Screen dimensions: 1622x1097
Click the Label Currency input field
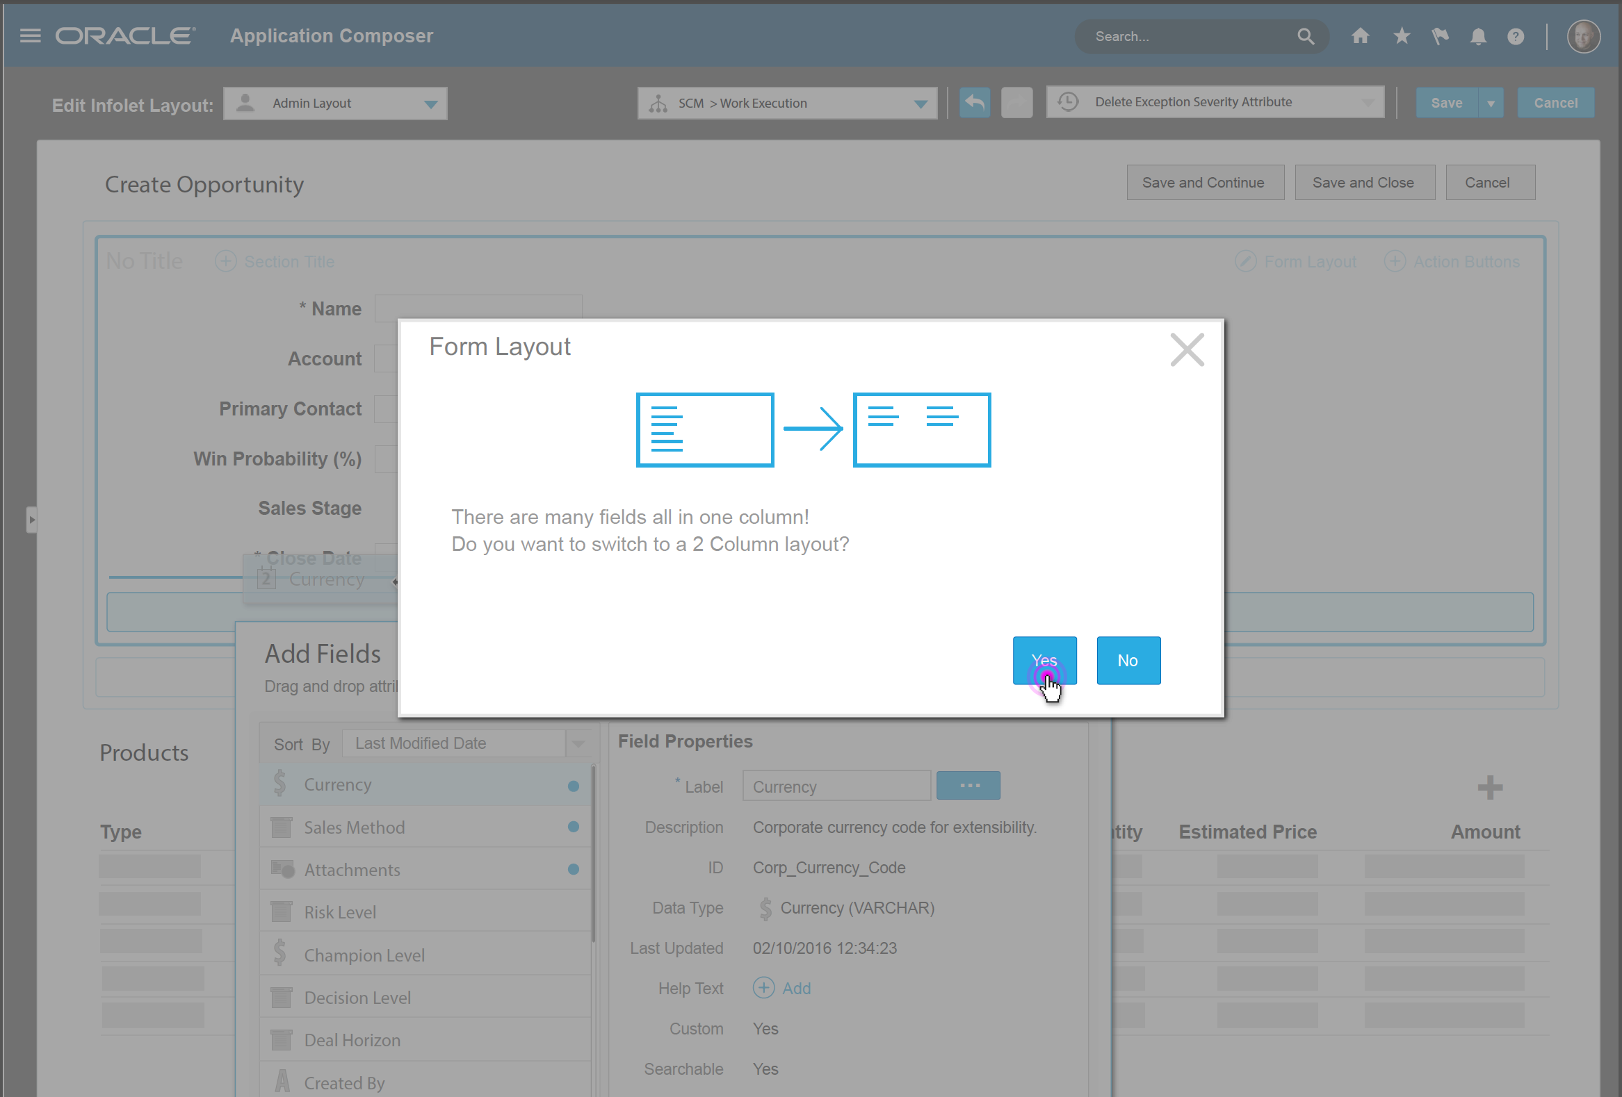tap(836, 786)
